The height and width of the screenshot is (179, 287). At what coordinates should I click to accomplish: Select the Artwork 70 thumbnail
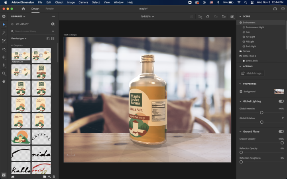[x=21, y=56]
